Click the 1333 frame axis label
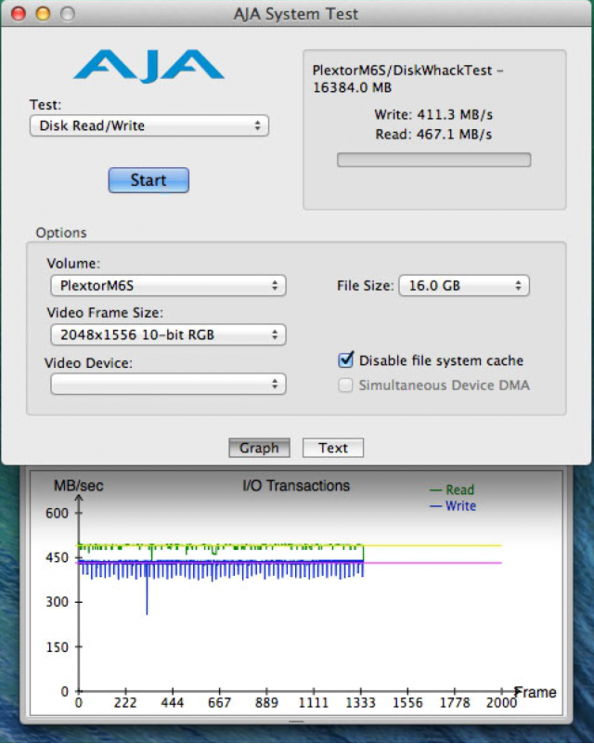The height and width of the screenshot is (744, 594). point(360,703)
